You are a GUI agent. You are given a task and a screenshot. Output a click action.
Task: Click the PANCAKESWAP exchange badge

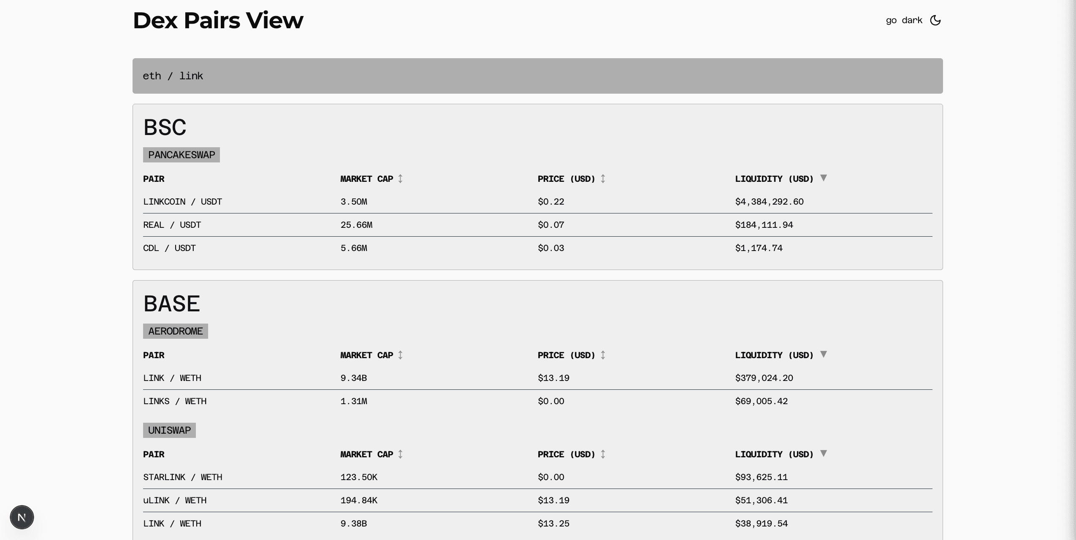181,155
